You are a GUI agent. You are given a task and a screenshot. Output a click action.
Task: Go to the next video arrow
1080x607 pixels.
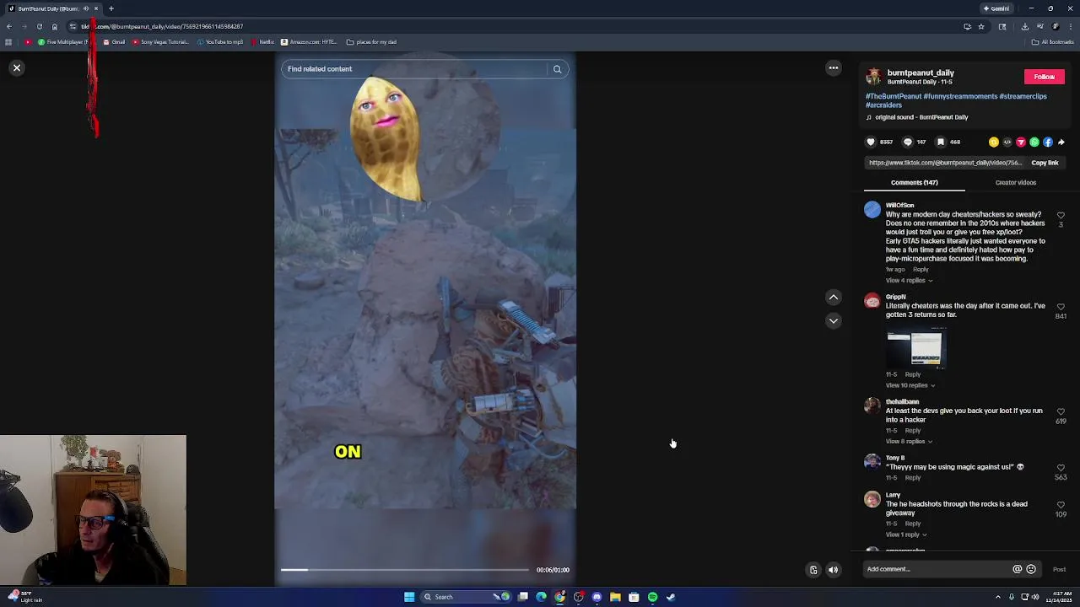[x=833, y=320]
